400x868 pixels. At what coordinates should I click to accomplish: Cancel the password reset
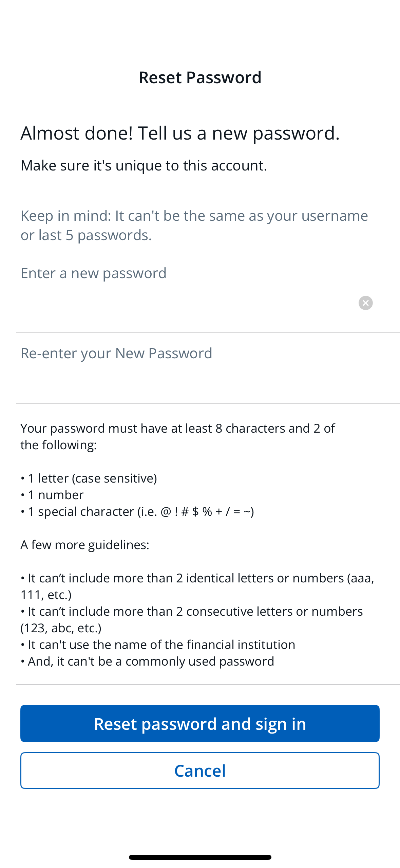coord(200,770)
